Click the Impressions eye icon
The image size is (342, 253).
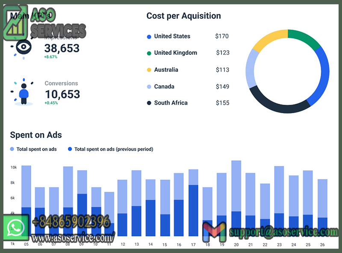coord(24,47)
